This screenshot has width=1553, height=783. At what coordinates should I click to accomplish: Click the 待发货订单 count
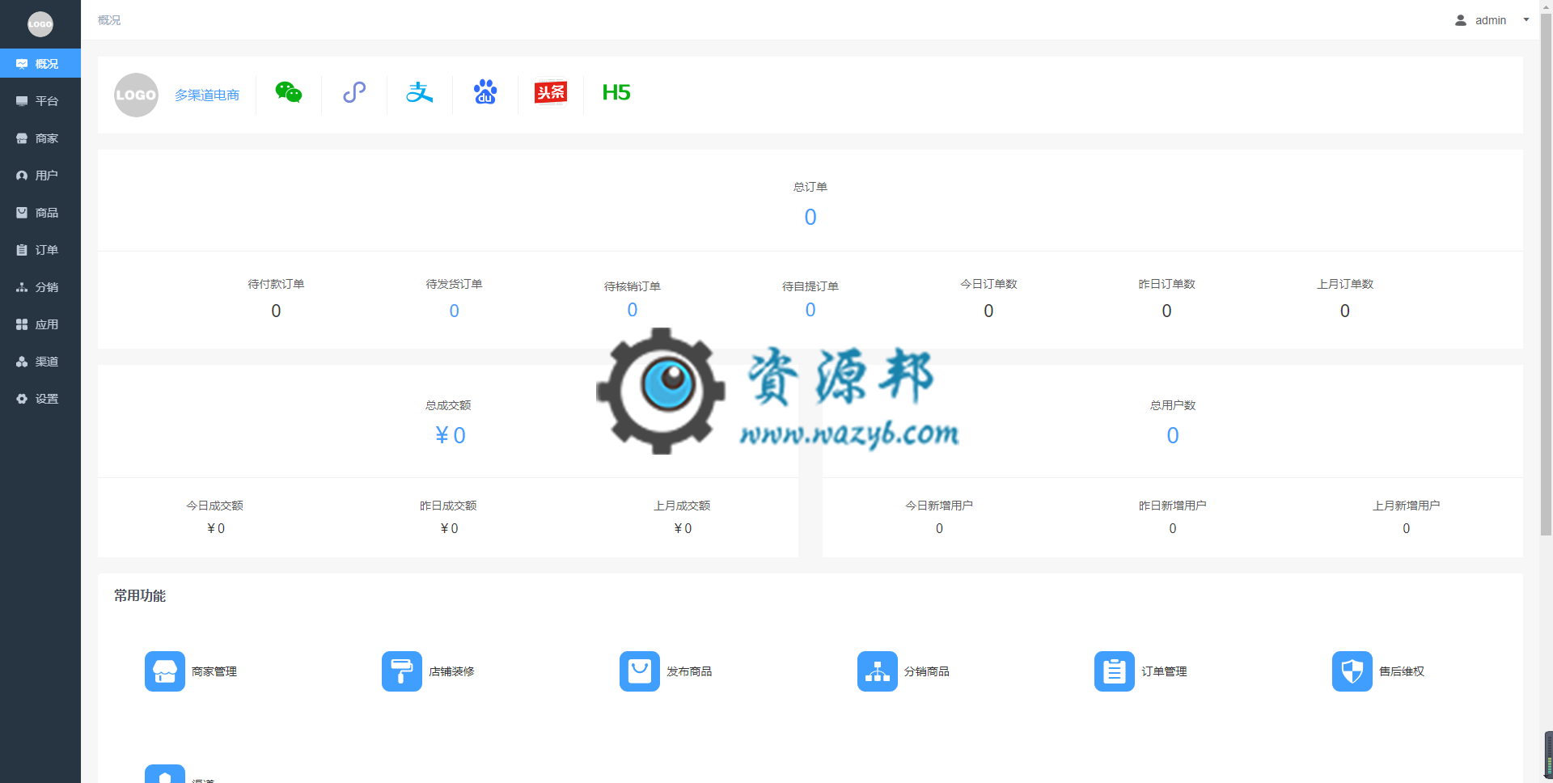[455, 311]
